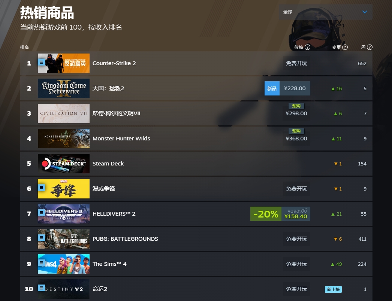Click the 免费开玩 button for PUBG: BATTLEGROUNDS
The width and height of the screenshot is (392, 301).
(296, 239)
